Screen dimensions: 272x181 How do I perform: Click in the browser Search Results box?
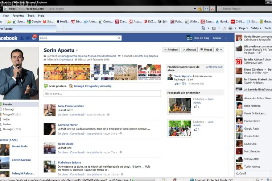(244, 9)
